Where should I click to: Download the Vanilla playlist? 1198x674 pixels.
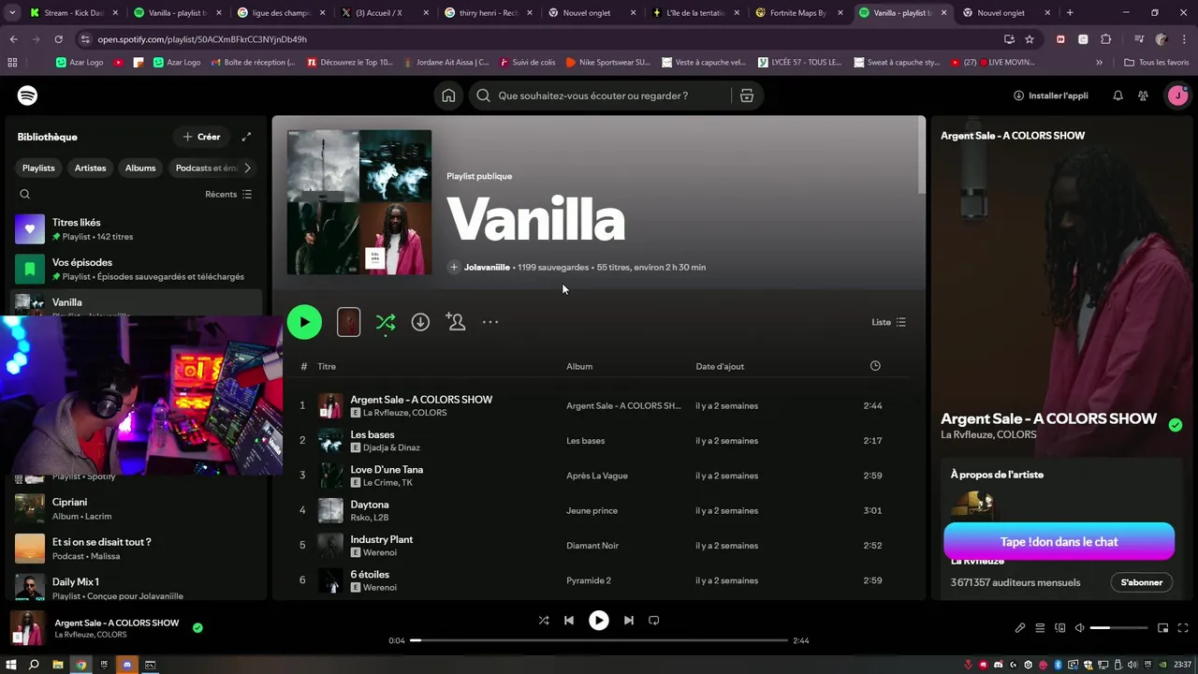[x=420, y=322]
